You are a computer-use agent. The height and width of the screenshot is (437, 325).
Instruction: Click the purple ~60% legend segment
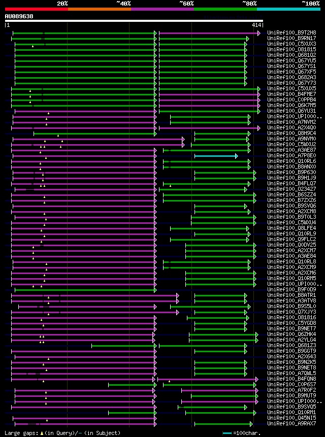[x=162, y=9]
